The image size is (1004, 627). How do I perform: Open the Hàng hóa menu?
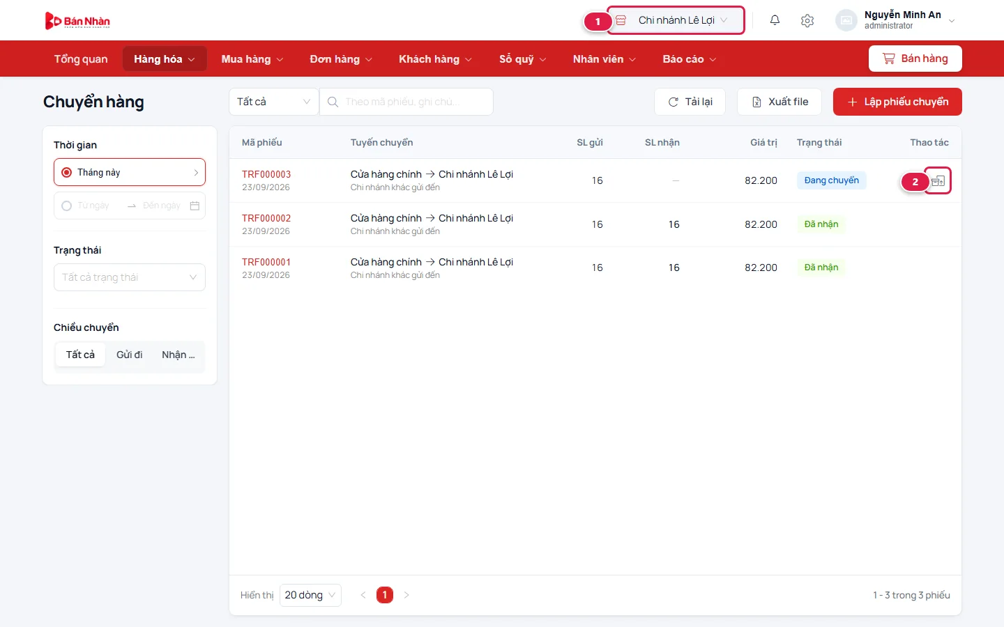pyautogui.click(x=165, y=59)
